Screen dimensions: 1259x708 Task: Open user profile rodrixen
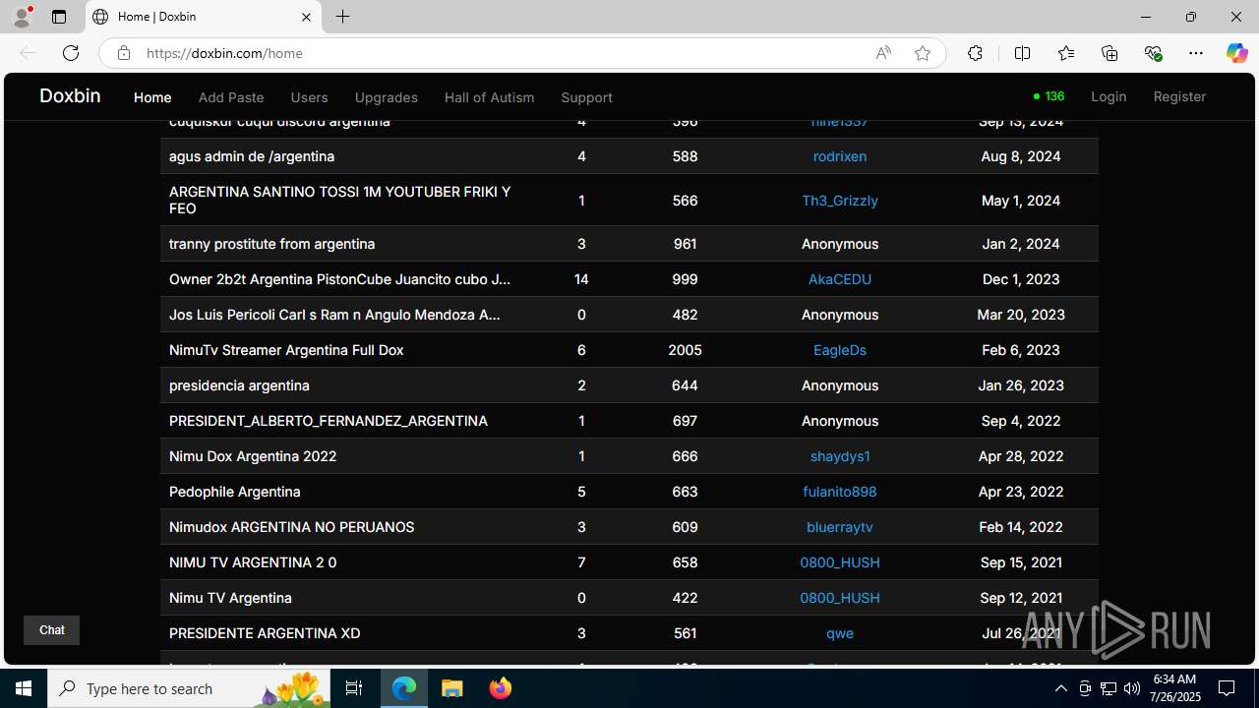click(840, 156)
